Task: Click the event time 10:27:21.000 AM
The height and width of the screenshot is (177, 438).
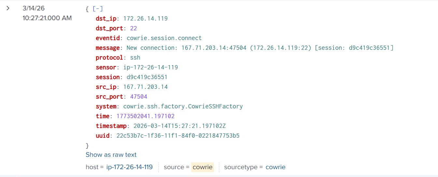Action: [47, 18]
